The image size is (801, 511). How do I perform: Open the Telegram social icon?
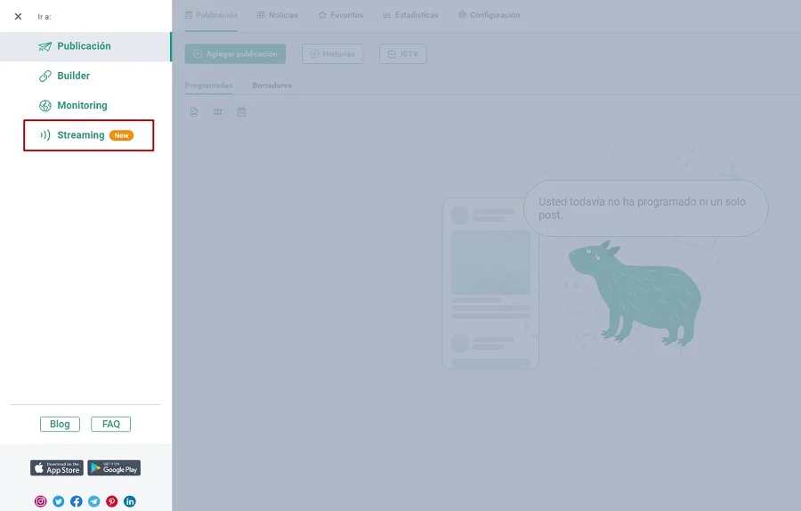(94, 501)
